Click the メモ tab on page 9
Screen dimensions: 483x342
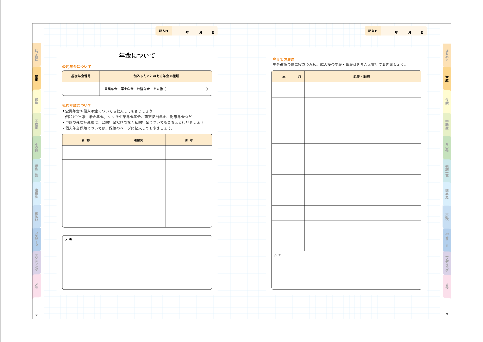[x=447, y=286]
